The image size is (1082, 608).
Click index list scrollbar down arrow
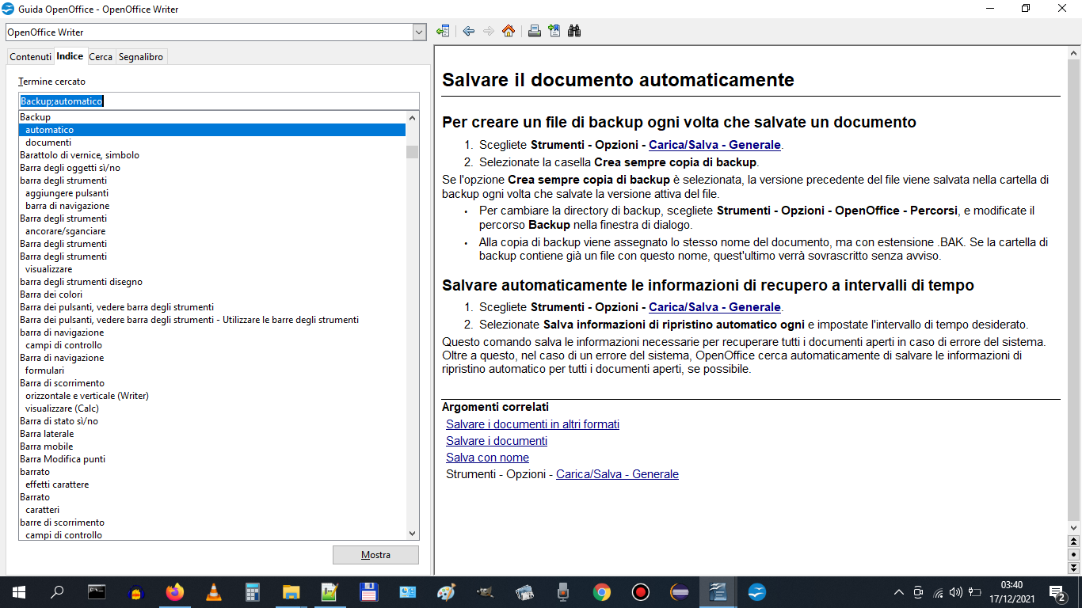point(412,534)
